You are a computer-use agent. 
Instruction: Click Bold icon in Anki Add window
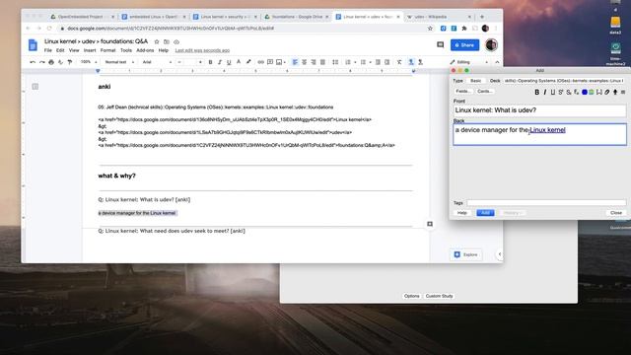tap(536, 92)
